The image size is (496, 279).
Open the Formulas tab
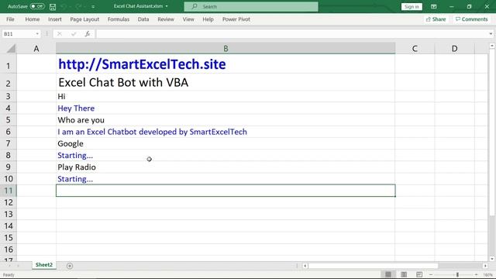click(119, 19)
